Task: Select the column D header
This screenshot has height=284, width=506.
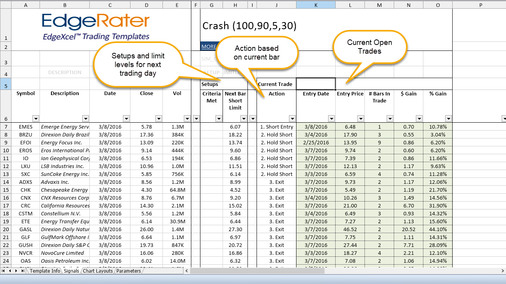Action: coord(147,5)
